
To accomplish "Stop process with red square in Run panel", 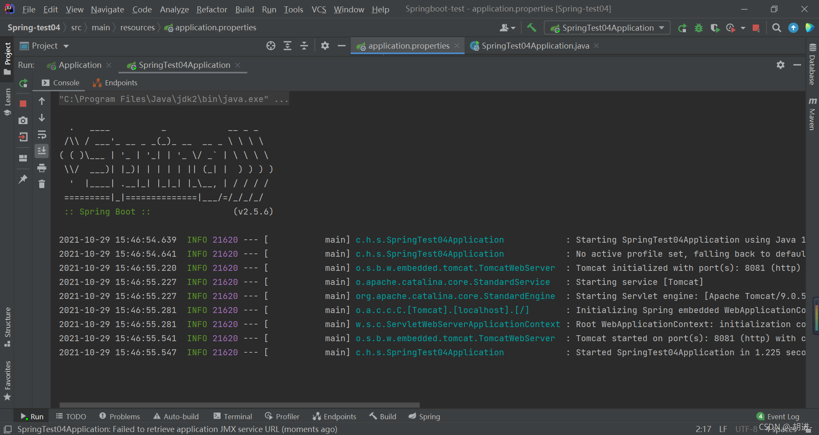I will pos(23,104).
